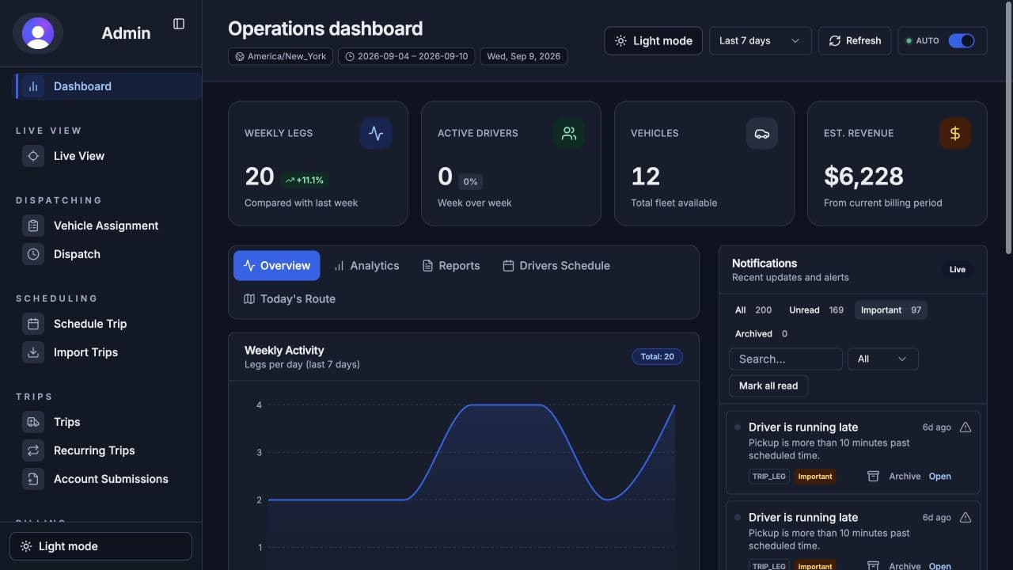Open the first Driver is running late notification
Viewport: 1013px width, 570px height.
click(939, 477)
